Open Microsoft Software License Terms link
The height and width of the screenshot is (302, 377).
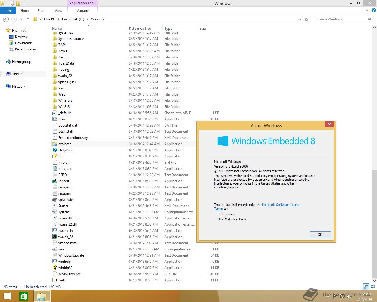(x=281, y=205)
